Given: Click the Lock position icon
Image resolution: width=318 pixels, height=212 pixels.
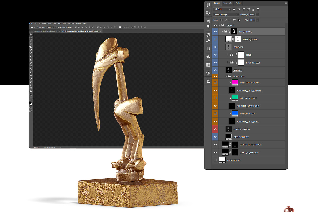Looking at the screenshot, I should coord(230,20).
